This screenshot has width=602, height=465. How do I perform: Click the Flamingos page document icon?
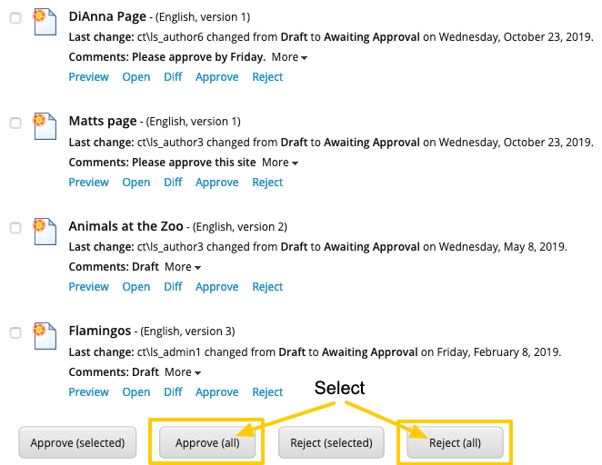[44, 337]
